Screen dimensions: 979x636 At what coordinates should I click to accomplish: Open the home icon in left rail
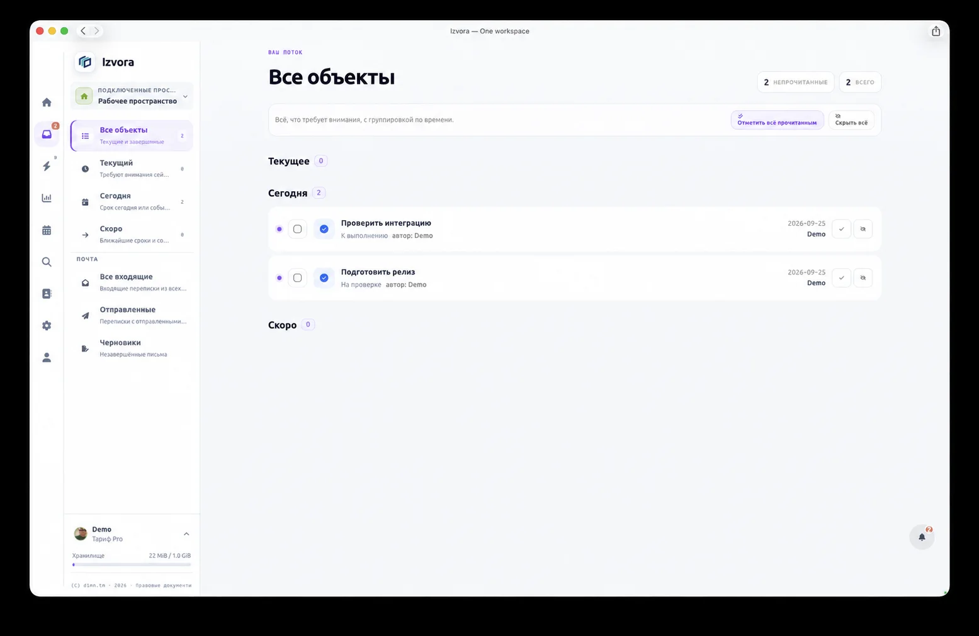(x=47, y=102)
